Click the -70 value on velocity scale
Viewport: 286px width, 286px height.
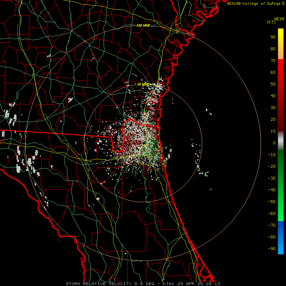pos(272,225)
